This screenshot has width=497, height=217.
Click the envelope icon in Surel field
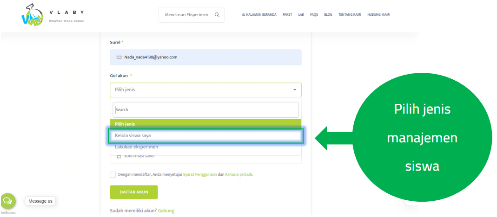(x=119, y=57)
